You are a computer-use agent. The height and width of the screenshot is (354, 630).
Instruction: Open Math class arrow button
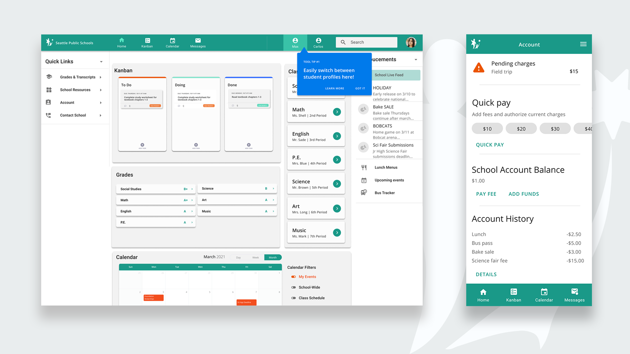[337, 112]
